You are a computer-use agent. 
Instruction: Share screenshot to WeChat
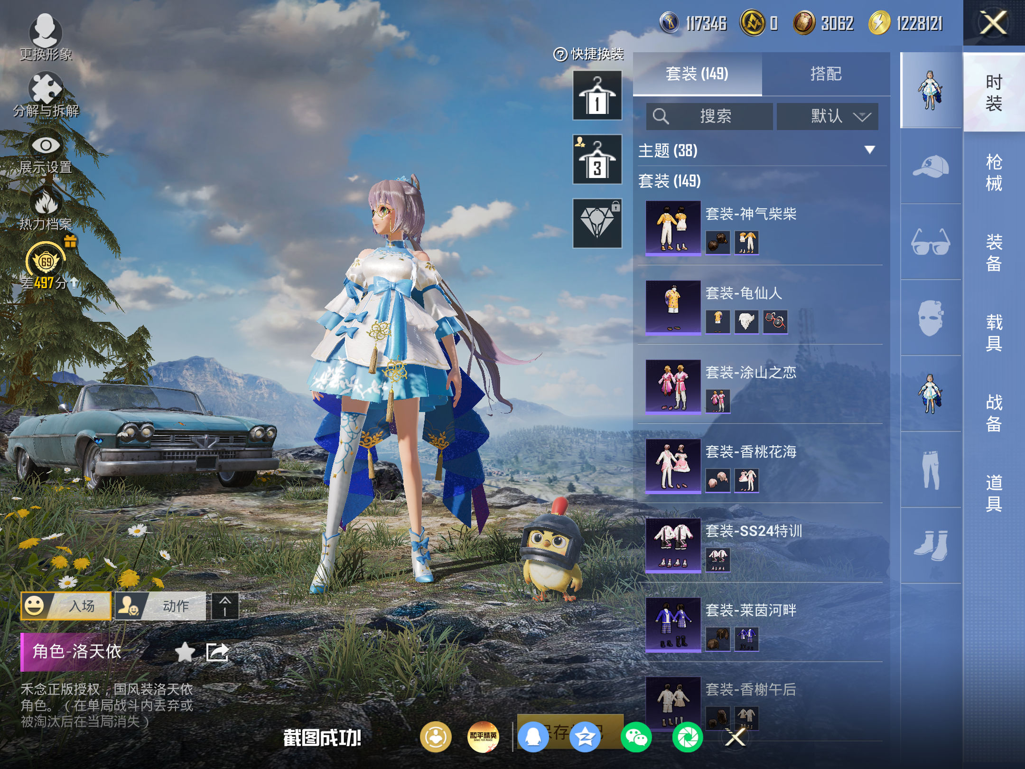coord(636,737)
